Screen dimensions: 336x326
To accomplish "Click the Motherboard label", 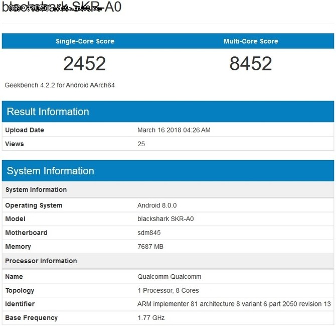I will coord(26,233).
